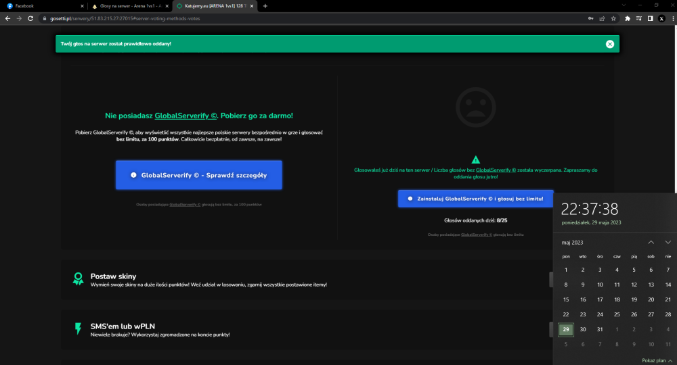
Task: Close the Katujemy.eu tab
Action: (252, 6)
